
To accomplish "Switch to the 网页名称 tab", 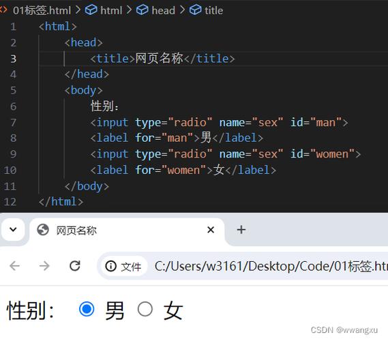I will 127,231.
